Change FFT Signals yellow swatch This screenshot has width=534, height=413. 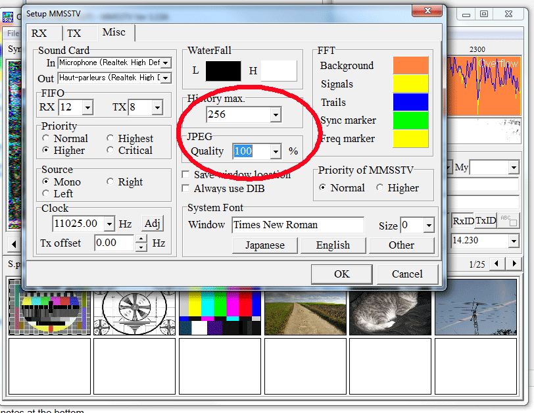pos(410,84)
